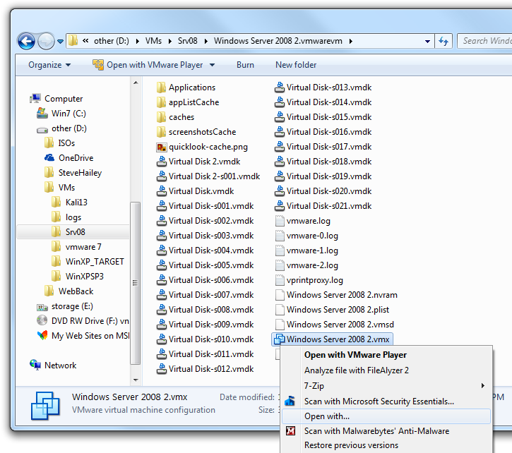Image resolution: width=512 pixels, height=453 pixels.
Task: Select the VMs folder in tree
Action: point(49,187)
